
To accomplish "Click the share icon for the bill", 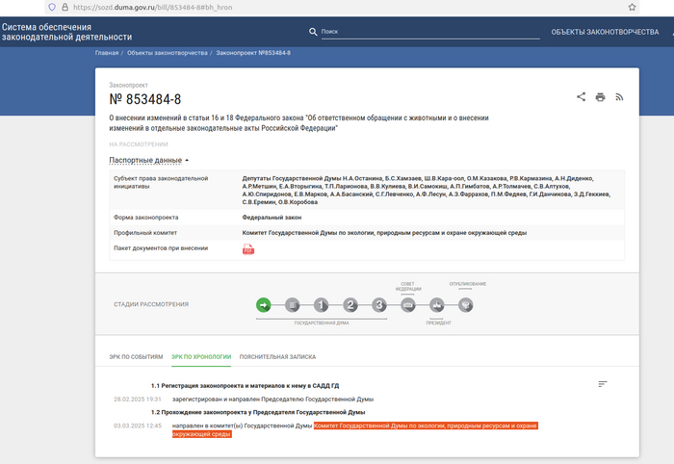I will [582, 97].
